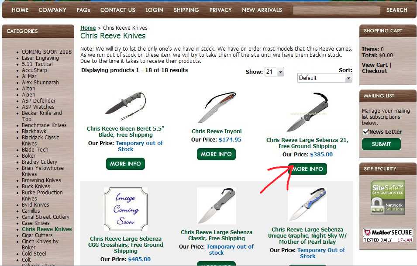Click MORE INFO under Large Sebenza 21

coord(307,169)
